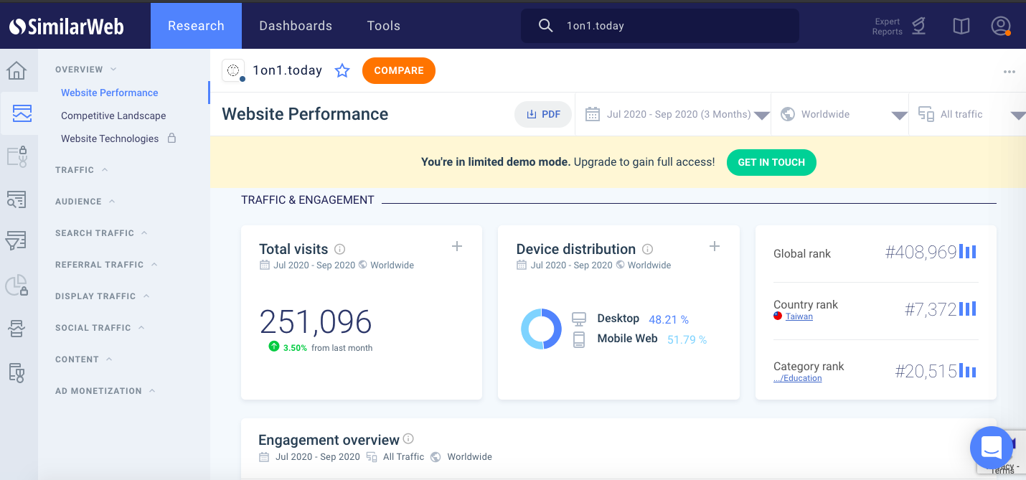
Task: Open the Expert Reports icon
Action: pos(918,27)
